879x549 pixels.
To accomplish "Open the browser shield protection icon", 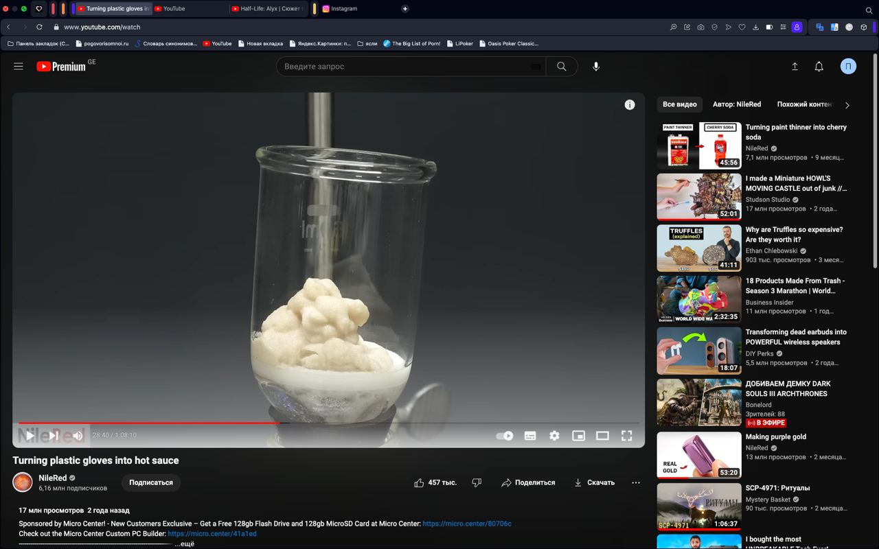I will point(714,27).
